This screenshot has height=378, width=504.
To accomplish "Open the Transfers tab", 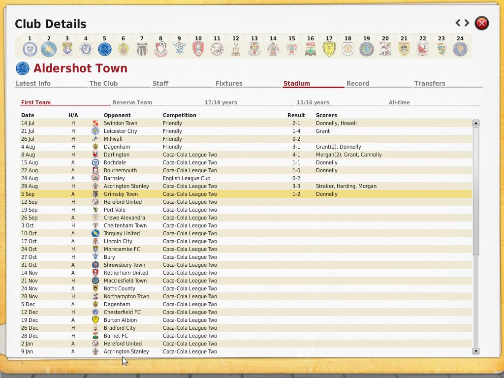I will (x=429, y=83).
